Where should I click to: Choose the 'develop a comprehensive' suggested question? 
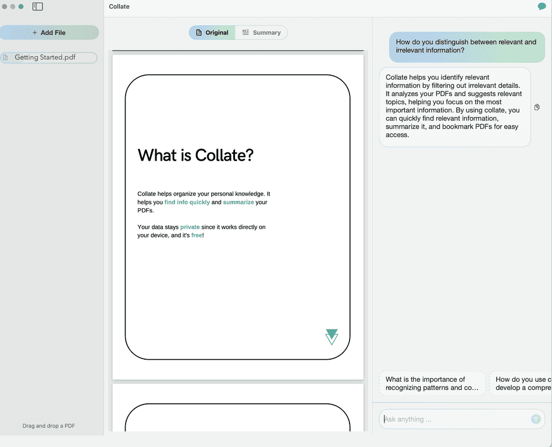coord(522,383)
